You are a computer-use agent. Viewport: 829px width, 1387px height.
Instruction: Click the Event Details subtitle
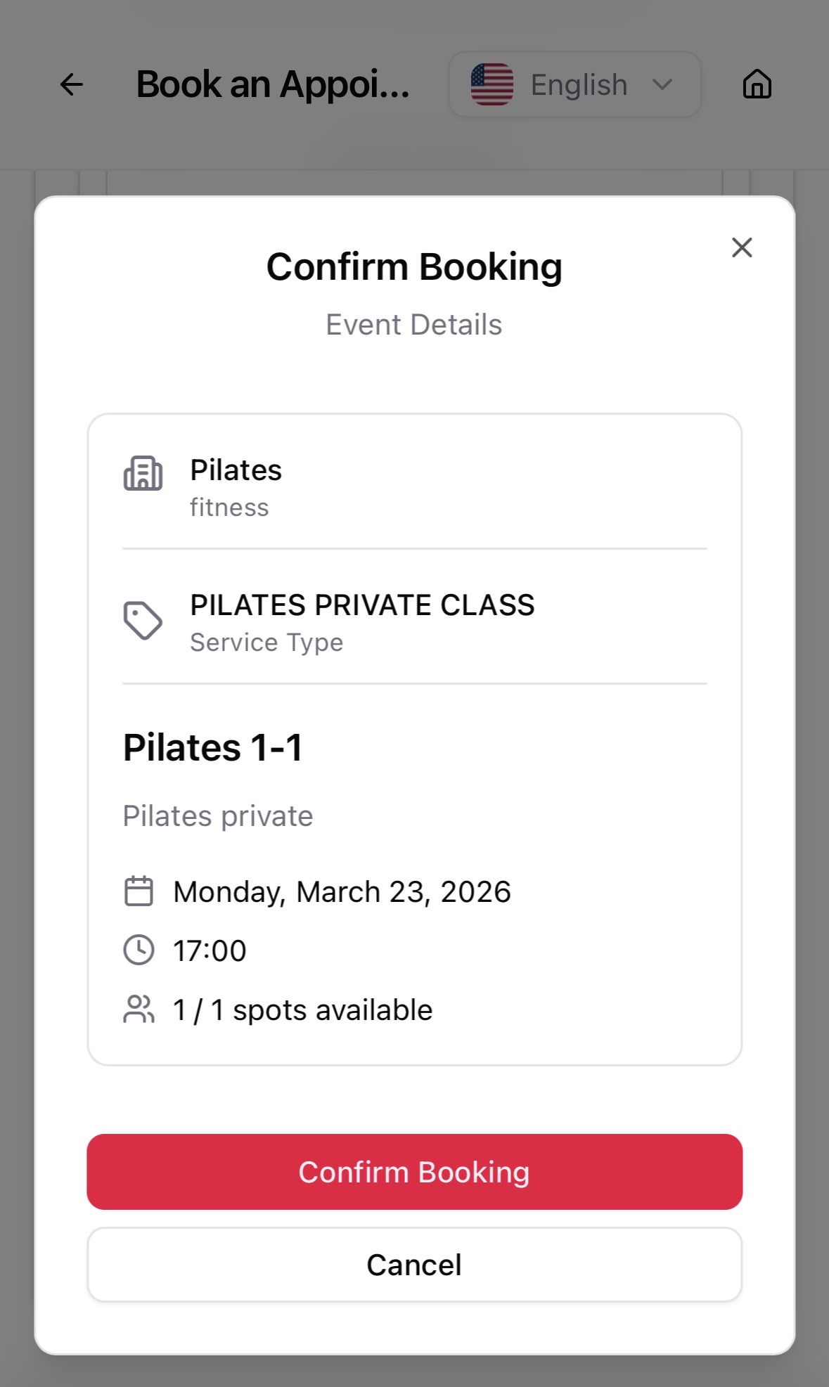414,325
